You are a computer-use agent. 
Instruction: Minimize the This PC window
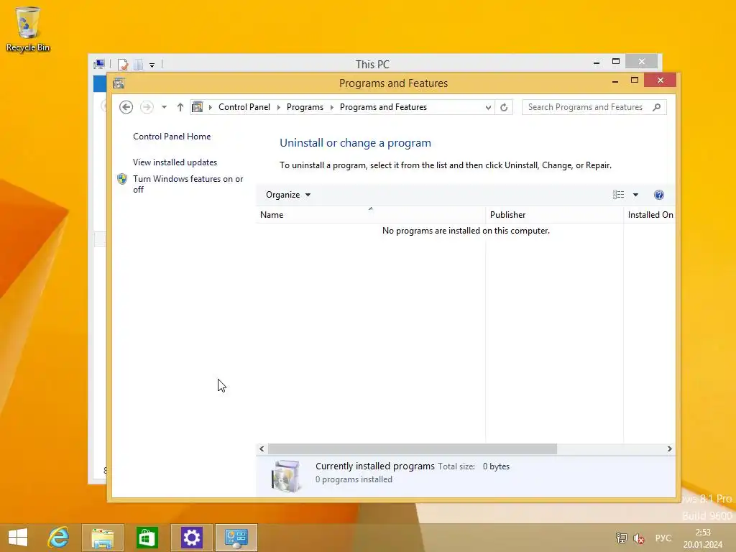596,63
